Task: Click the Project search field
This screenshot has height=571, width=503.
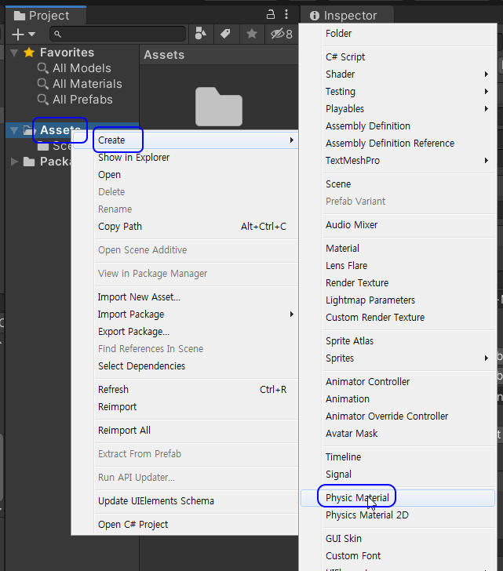Action: click(118, 35)
